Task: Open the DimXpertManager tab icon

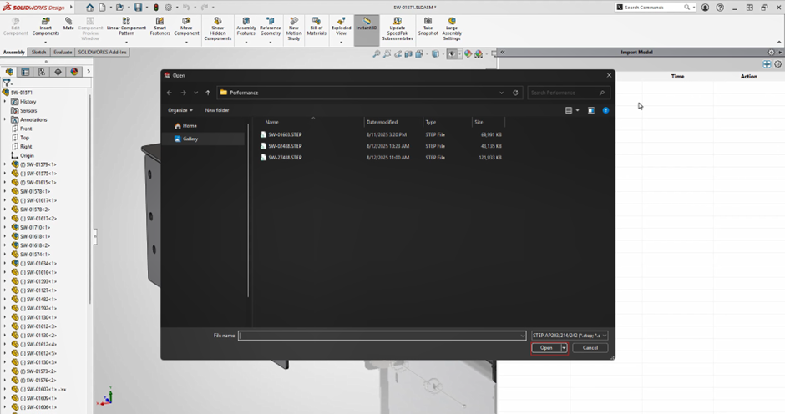Action: coord(58,72)
